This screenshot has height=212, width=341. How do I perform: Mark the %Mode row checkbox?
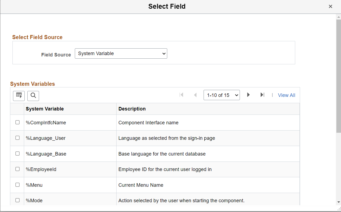click(x=18, y=200)
